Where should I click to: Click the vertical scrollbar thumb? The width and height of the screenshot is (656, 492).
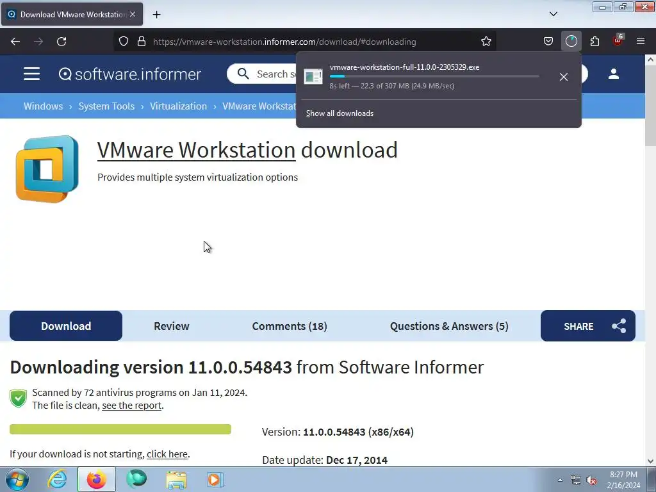[650, 106]
